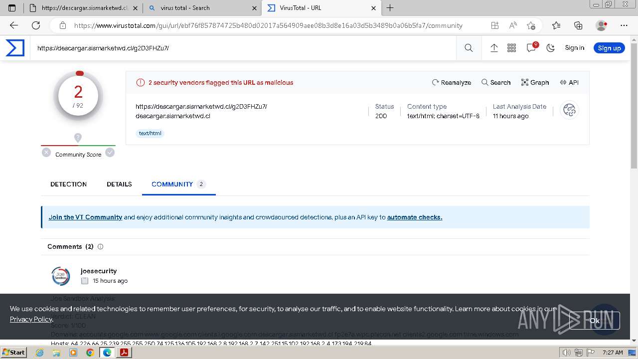Viewport: 638px width, 359px height.
Task: Switch to virus total - Search tab
Action: tap(202, 8)
